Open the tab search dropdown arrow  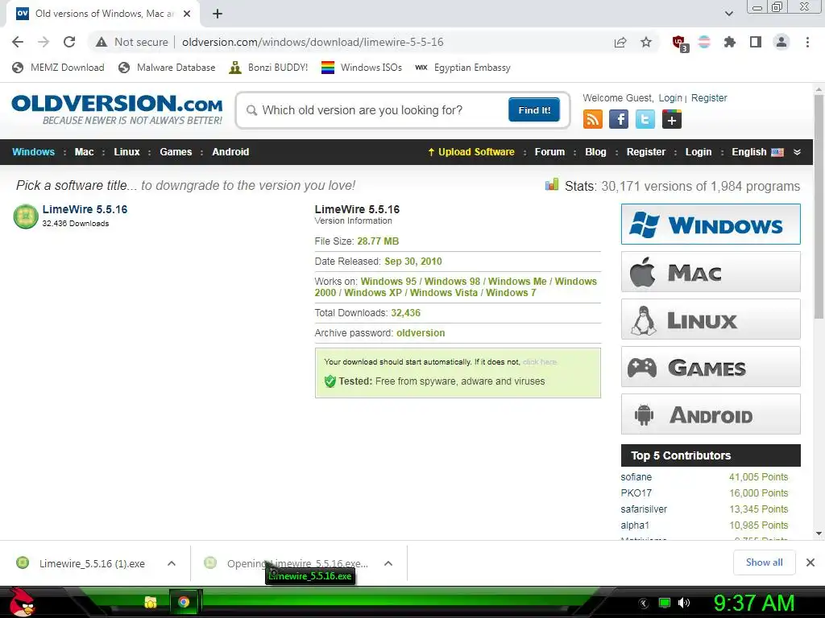(728, 14)
